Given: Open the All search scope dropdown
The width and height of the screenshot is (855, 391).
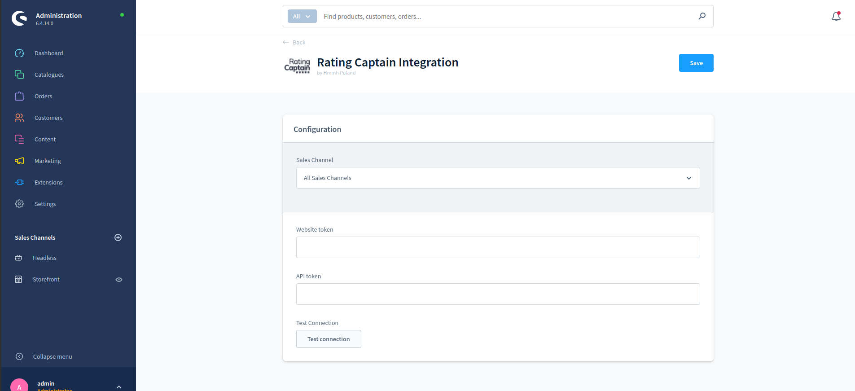Looking at the screenshot, I should pyautogui.click(x=302, y=16).
